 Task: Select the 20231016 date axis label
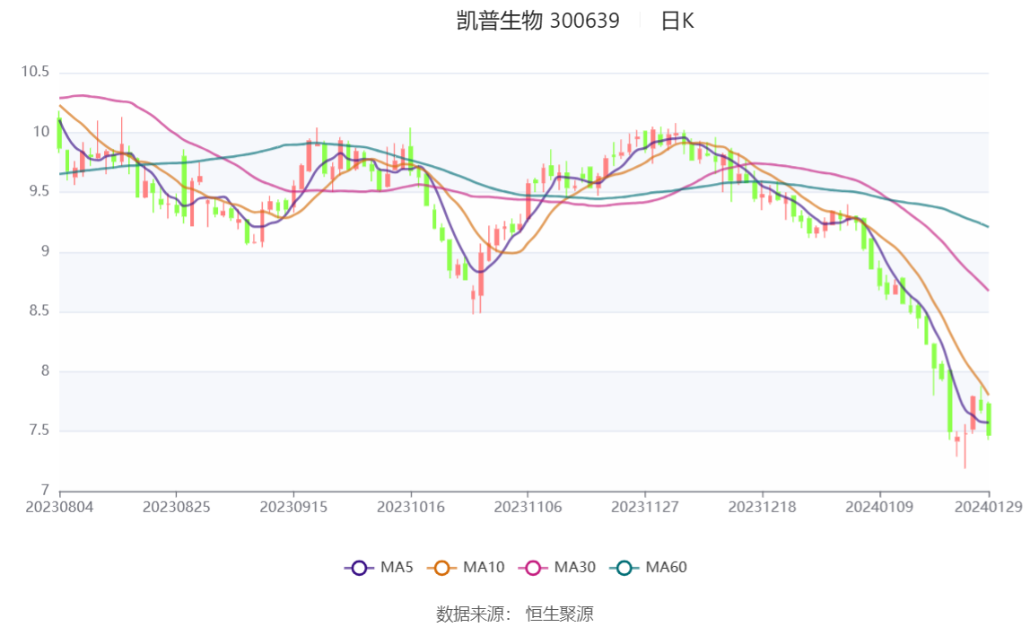411,508
